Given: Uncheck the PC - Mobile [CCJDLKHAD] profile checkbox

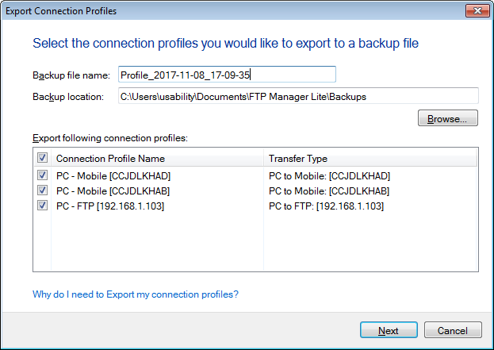Looking at the screenshot, I should 42,175.
